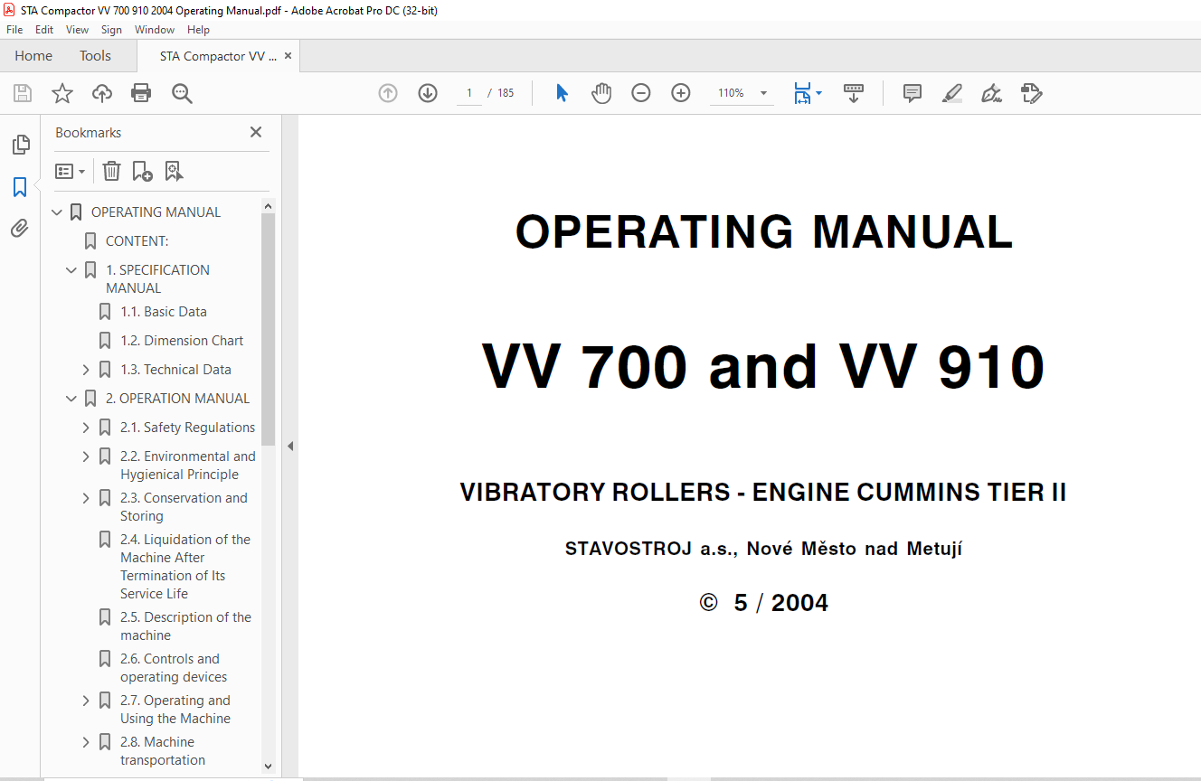Open 1.1. Basic Data bookmark
This screenshot has width=1201, height=781.
(x=164, y=312)
